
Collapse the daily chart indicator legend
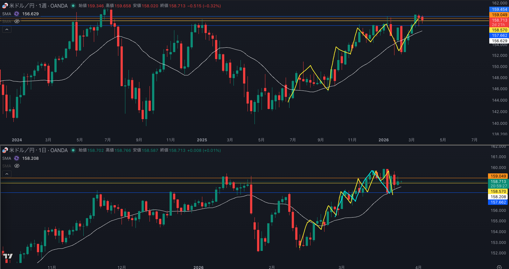pyautogui.click(x=7, y=174)
